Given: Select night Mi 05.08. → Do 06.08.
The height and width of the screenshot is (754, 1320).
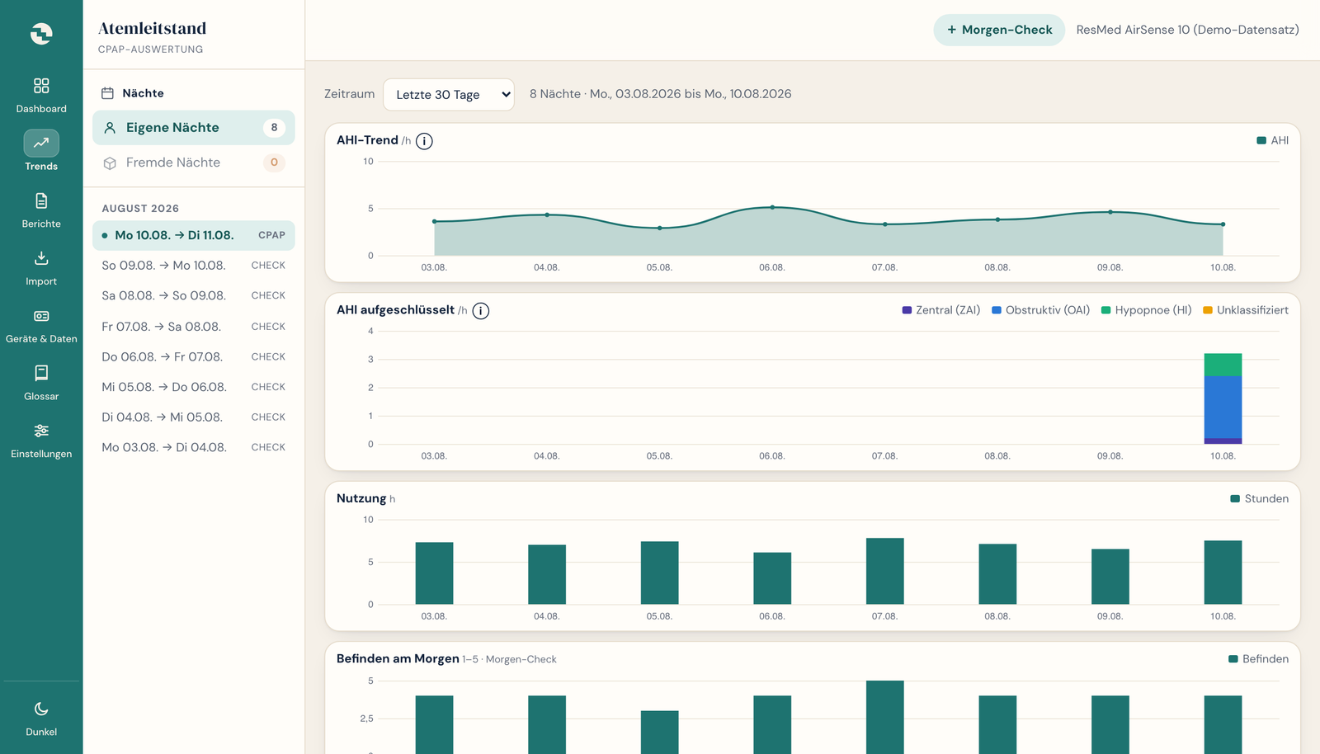Looking at the screenshot, I should (194, 387).
